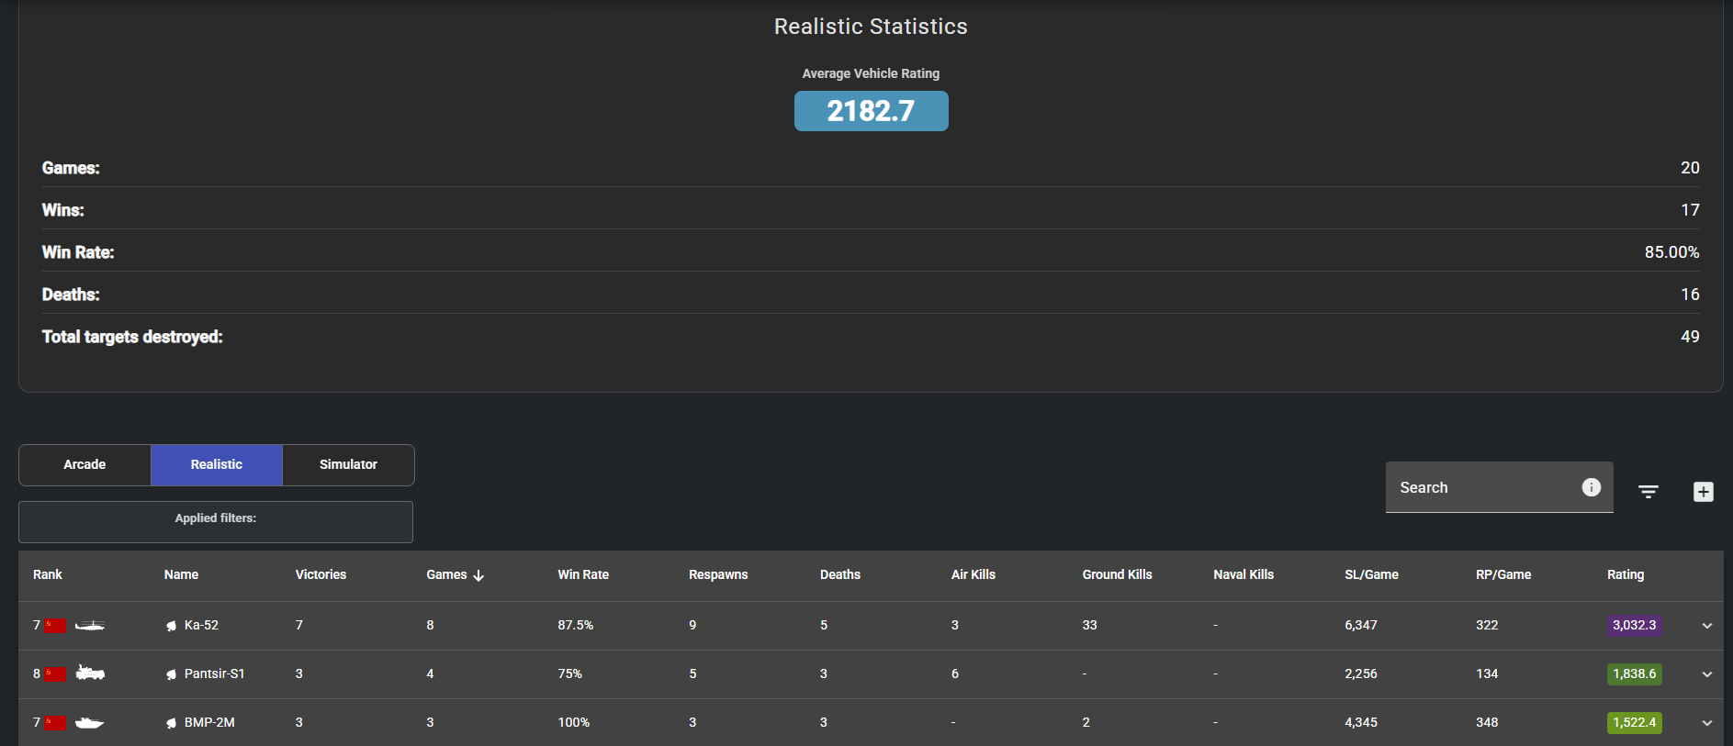Sort table by Win Rate column

(x=583, y=574)
